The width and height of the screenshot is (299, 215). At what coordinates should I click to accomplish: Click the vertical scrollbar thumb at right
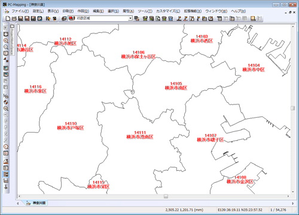tap(292, 108)
